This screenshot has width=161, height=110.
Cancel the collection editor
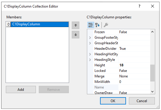(142, 101)
